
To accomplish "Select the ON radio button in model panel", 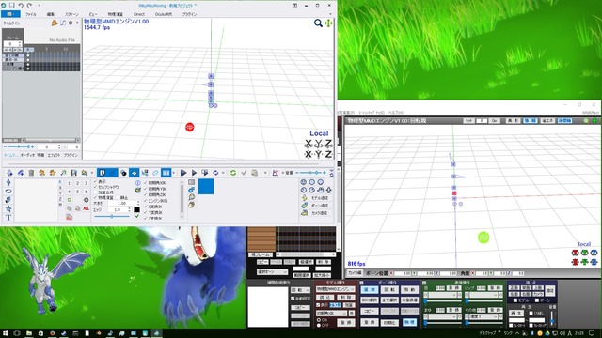I will pos(318,320).
